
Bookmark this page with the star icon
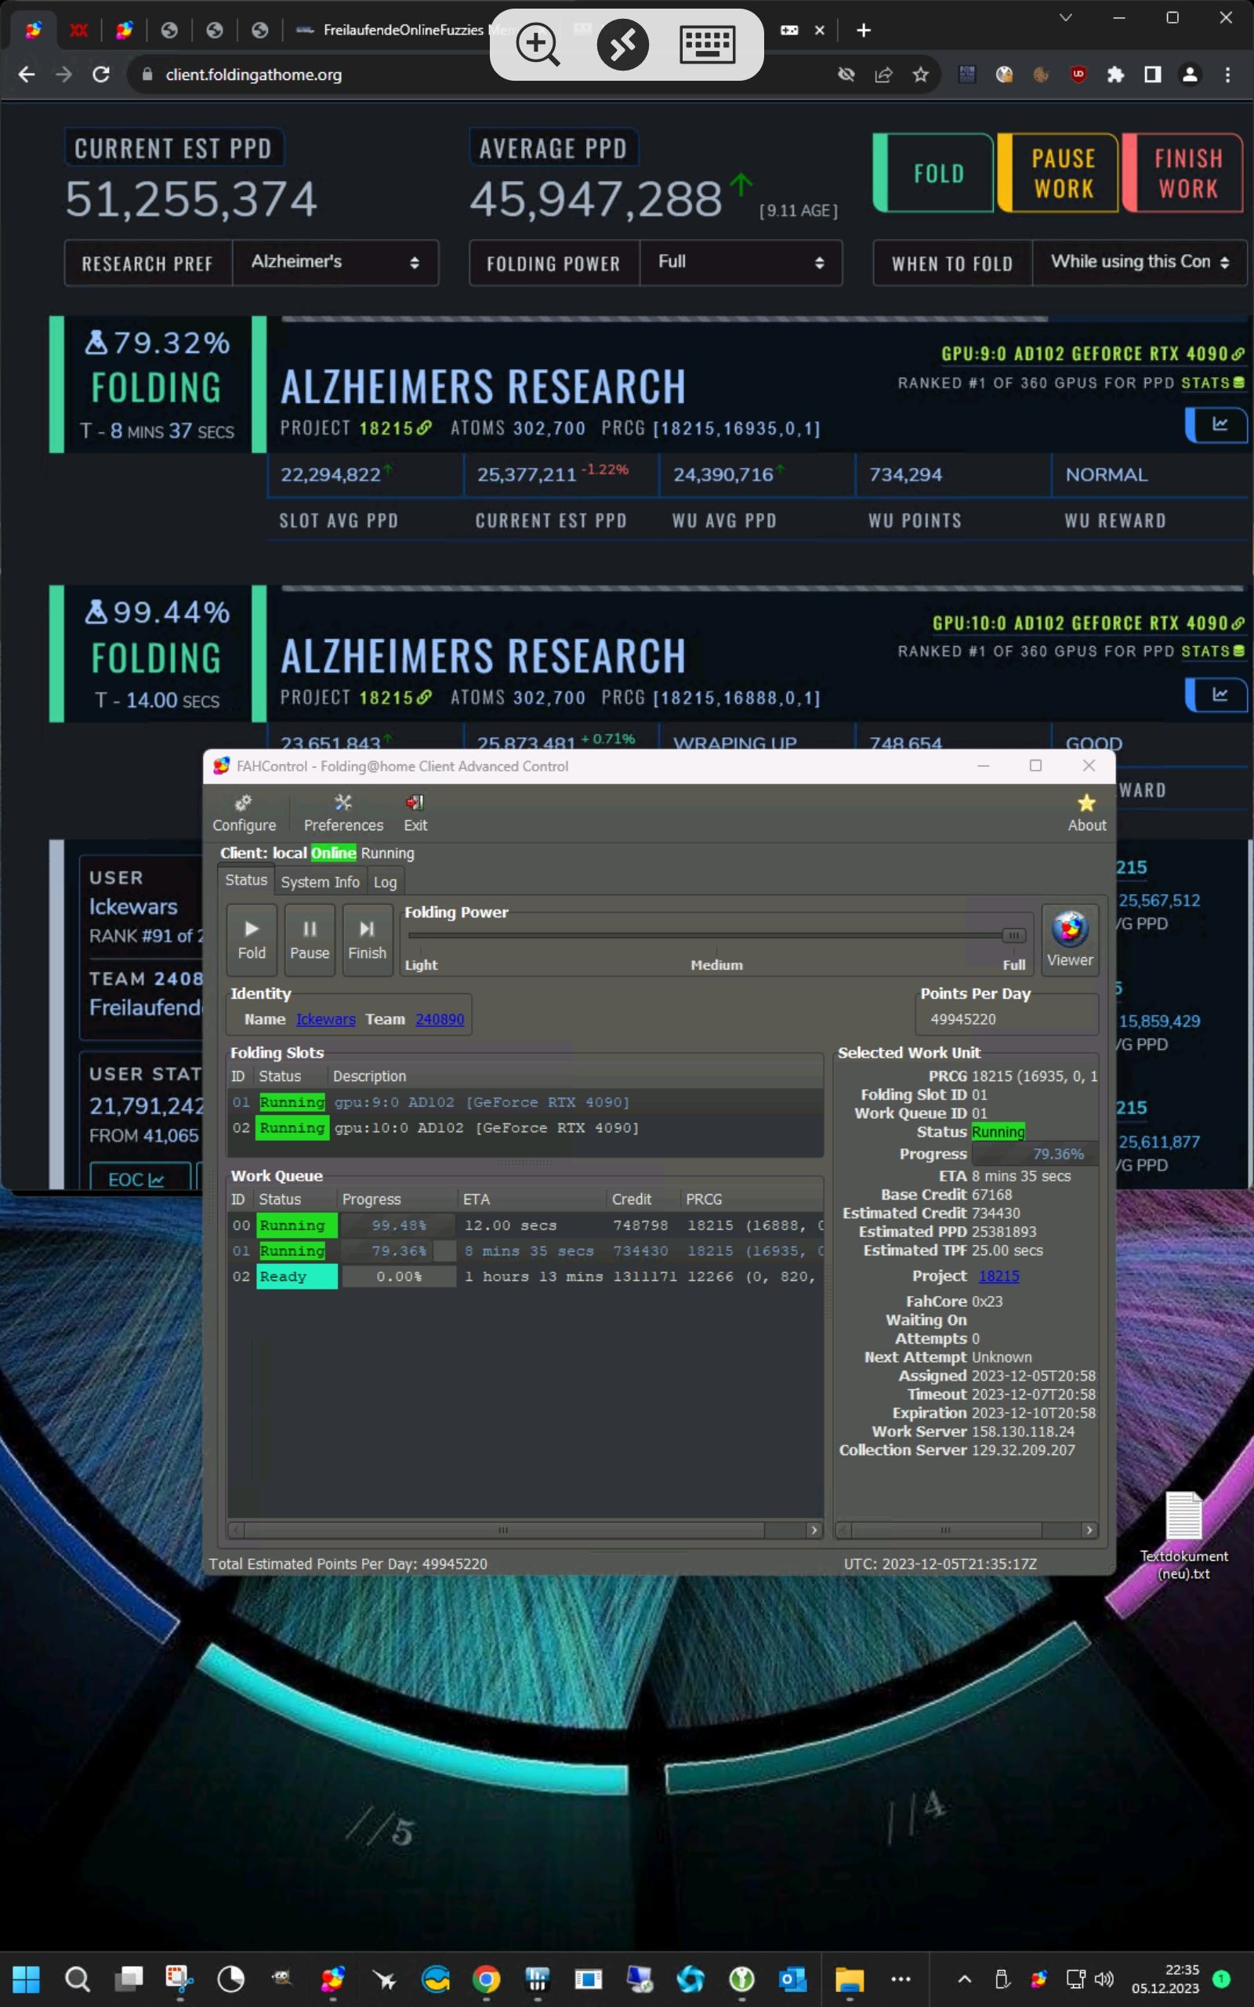[920, 74]
